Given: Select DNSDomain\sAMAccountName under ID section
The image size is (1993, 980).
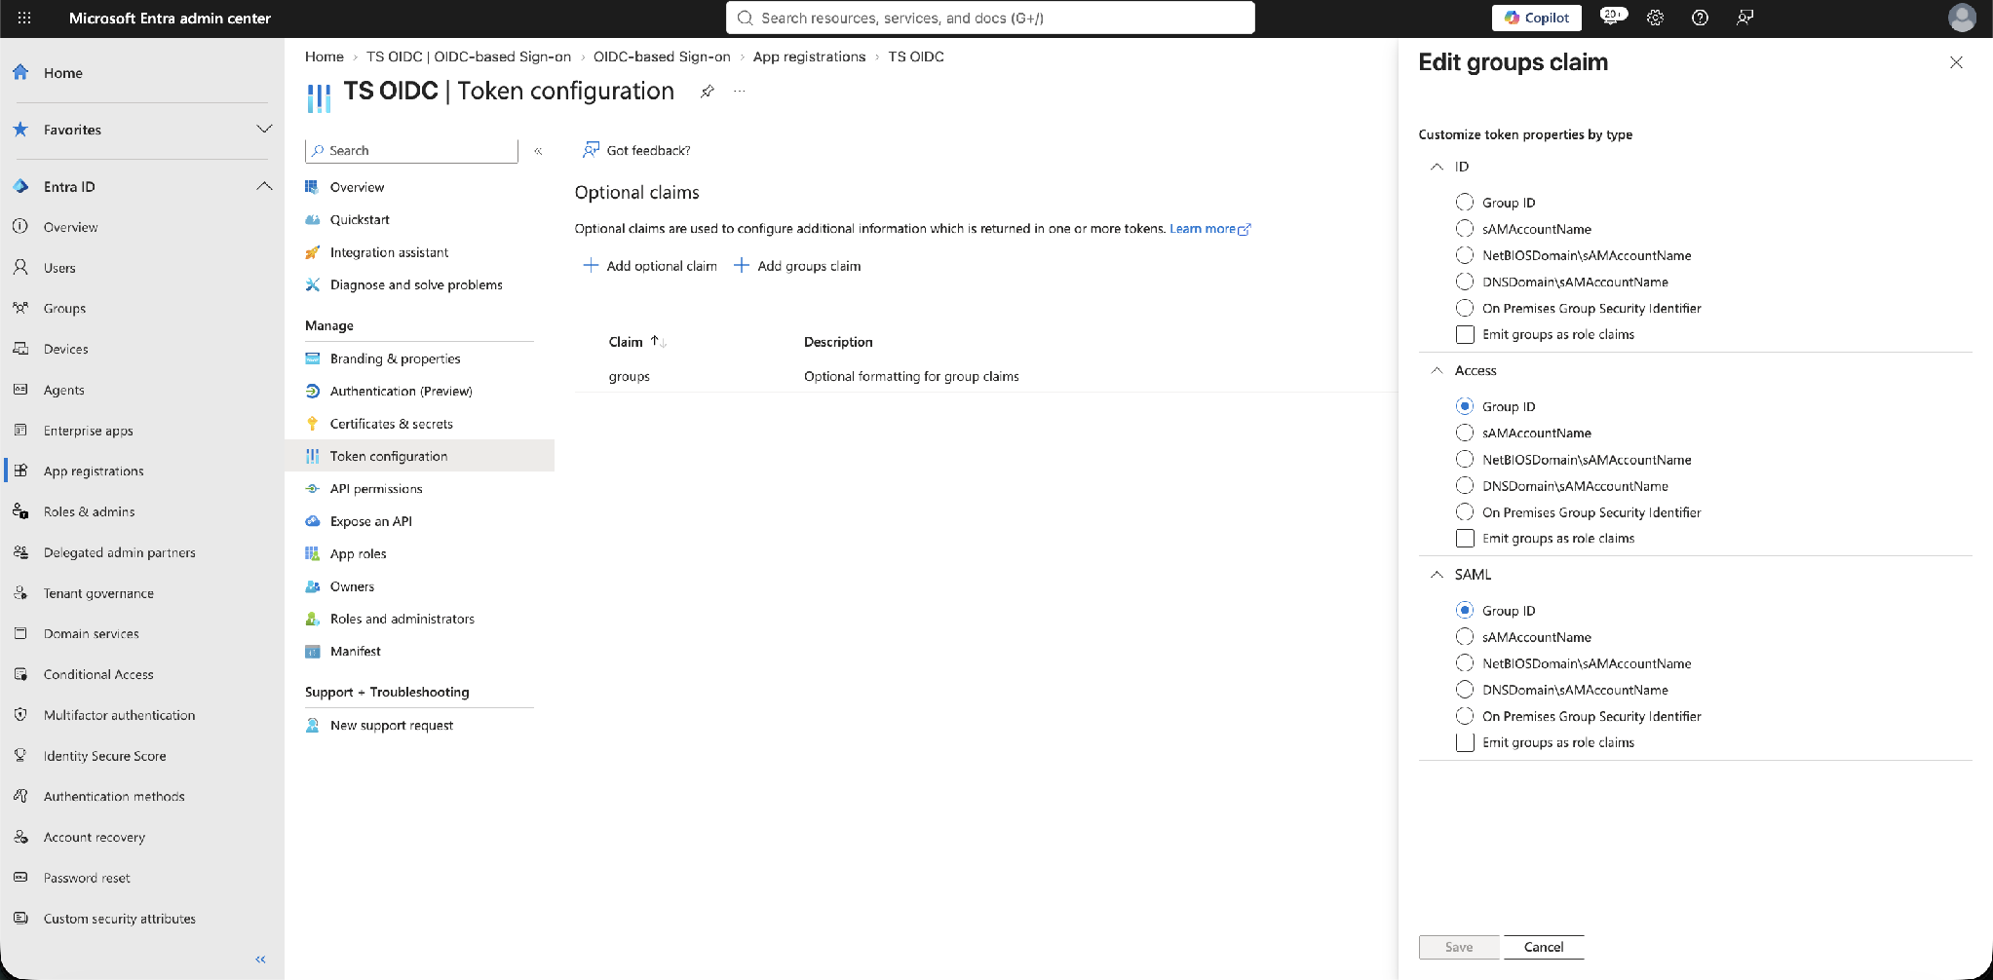Looking at the screenshot, I should coord(1465,282).
